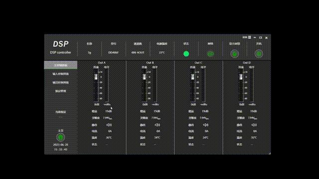Close the DSP controller window
319x179 pixels.
[x=266, y=38]
